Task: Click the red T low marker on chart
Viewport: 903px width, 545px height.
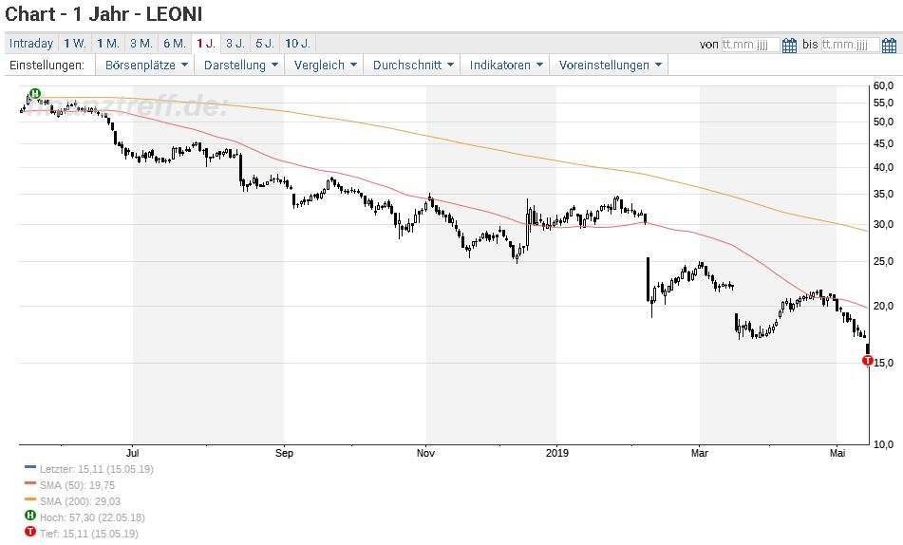Action: pyautogui.click(x=867, y=361)
